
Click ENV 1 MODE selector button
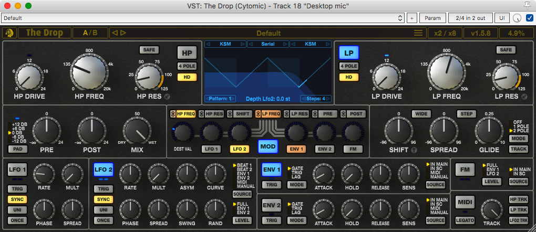[x=297, y=185]
